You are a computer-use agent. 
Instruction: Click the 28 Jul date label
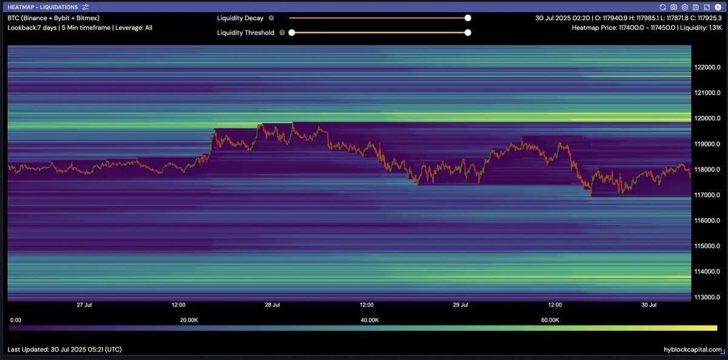(x=273, y=305)
